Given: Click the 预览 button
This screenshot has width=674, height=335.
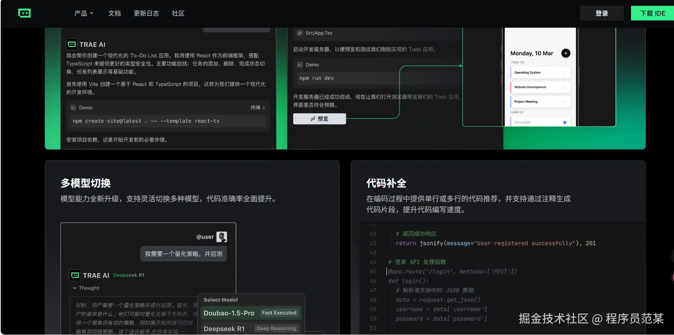Looking at the screenshot, I should pyautogui.click(x=320, y=119).
